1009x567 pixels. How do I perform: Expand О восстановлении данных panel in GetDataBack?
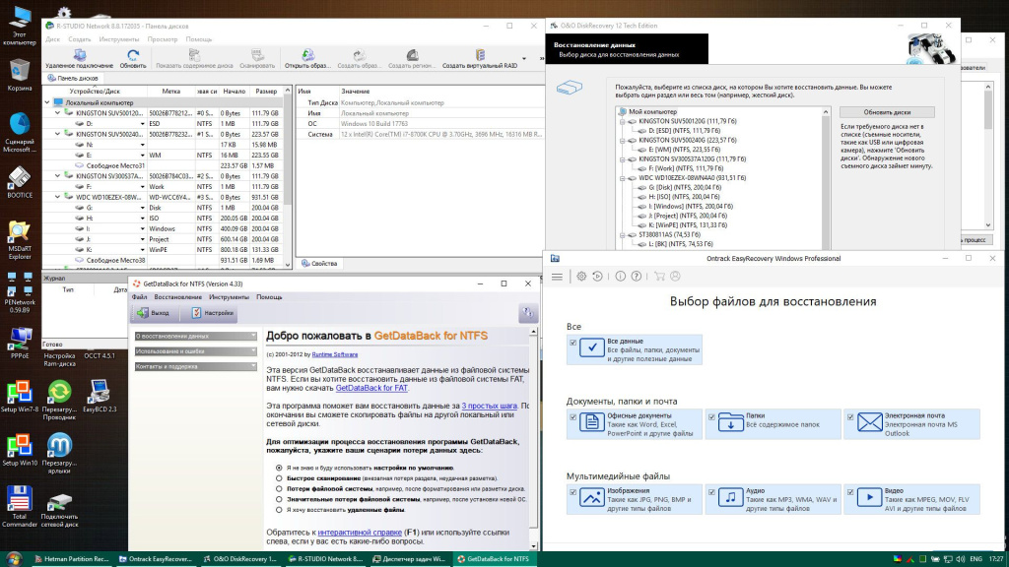[x=196, y=337]
